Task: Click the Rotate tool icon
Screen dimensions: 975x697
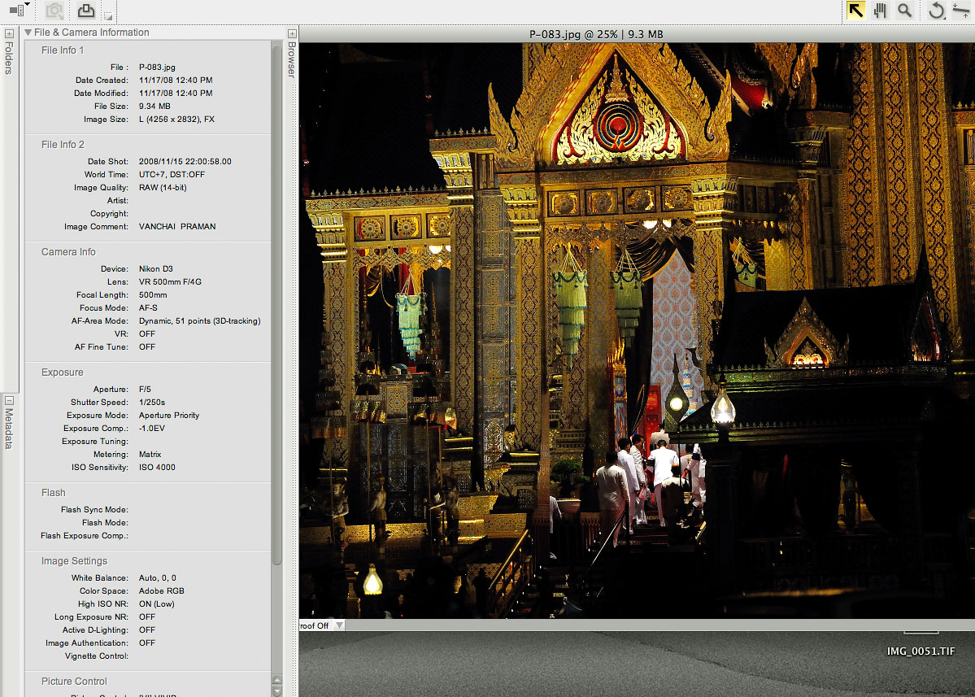Action: pyautogui.click(x=937, y=11)
